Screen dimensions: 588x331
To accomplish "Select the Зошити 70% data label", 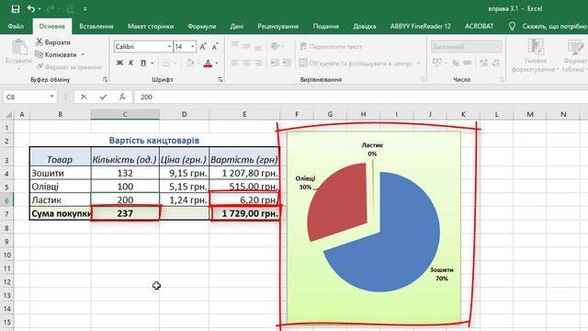I will click(x=441, y=274).
